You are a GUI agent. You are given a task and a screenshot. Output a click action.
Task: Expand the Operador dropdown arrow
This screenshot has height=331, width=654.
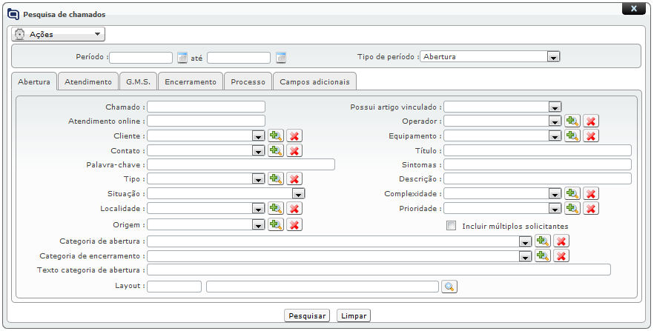pos(555,121)
